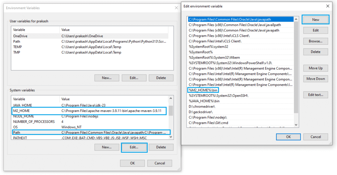Click Cancel in Environment Variables window

(160, 163)
